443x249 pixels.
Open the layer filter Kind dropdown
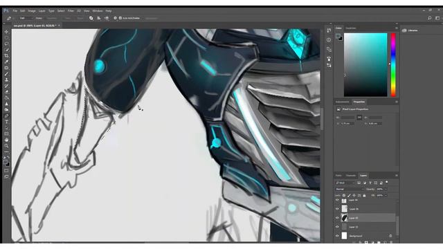[x=345, y=183]
